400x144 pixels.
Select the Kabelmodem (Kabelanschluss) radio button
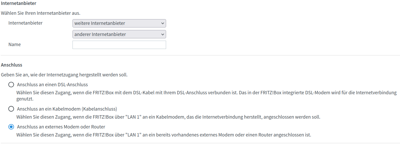point(11,109)
